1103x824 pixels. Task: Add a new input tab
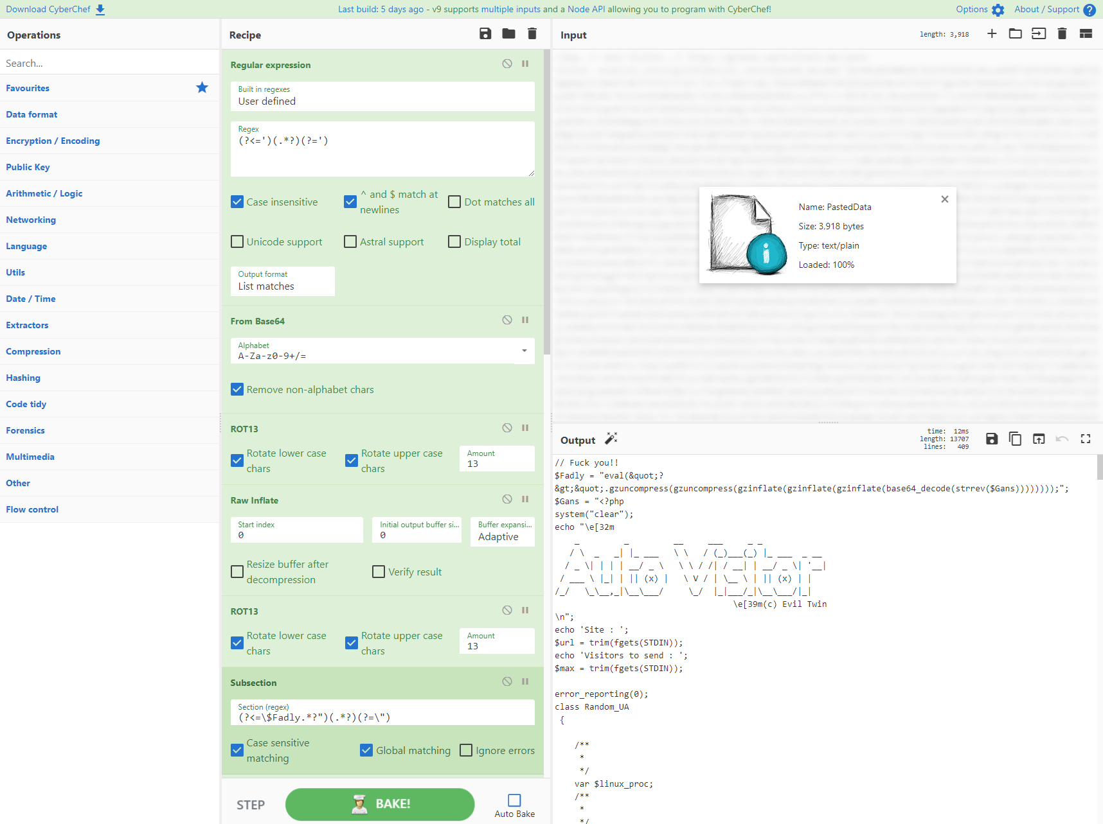click(x=992, y=33)
